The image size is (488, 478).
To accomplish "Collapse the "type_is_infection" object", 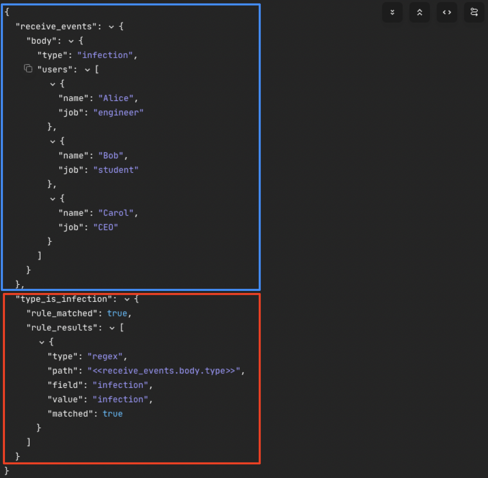I will pos(127,299).
